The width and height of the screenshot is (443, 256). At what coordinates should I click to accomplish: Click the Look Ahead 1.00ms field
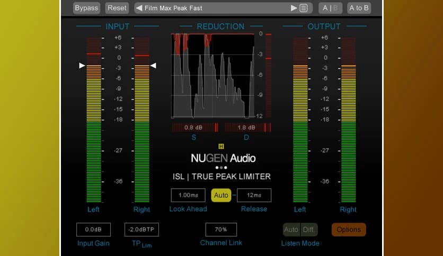188,195
